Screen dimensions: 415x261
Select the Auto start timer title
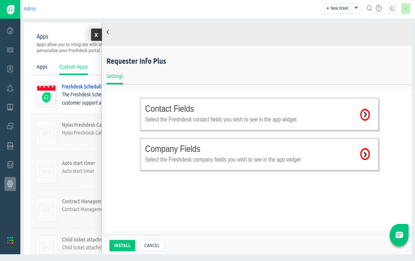pos(78,163)
